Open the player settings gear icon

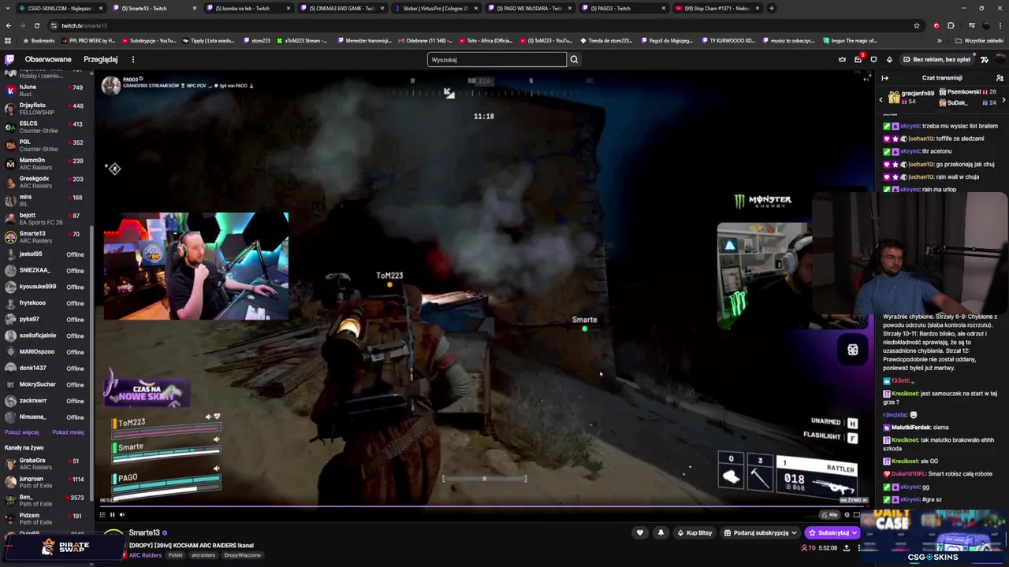click(x=847, y=514)
